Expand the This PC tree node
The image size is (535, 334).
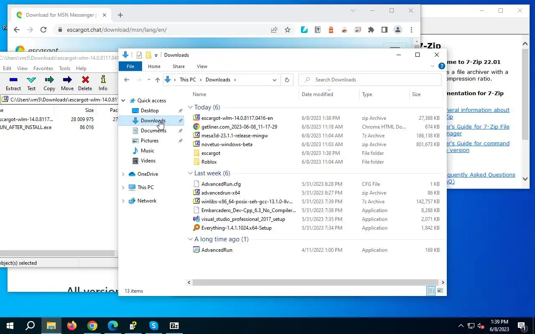[x=123, y=187]
